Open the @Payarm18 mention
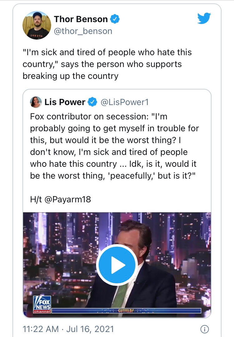 68,199
